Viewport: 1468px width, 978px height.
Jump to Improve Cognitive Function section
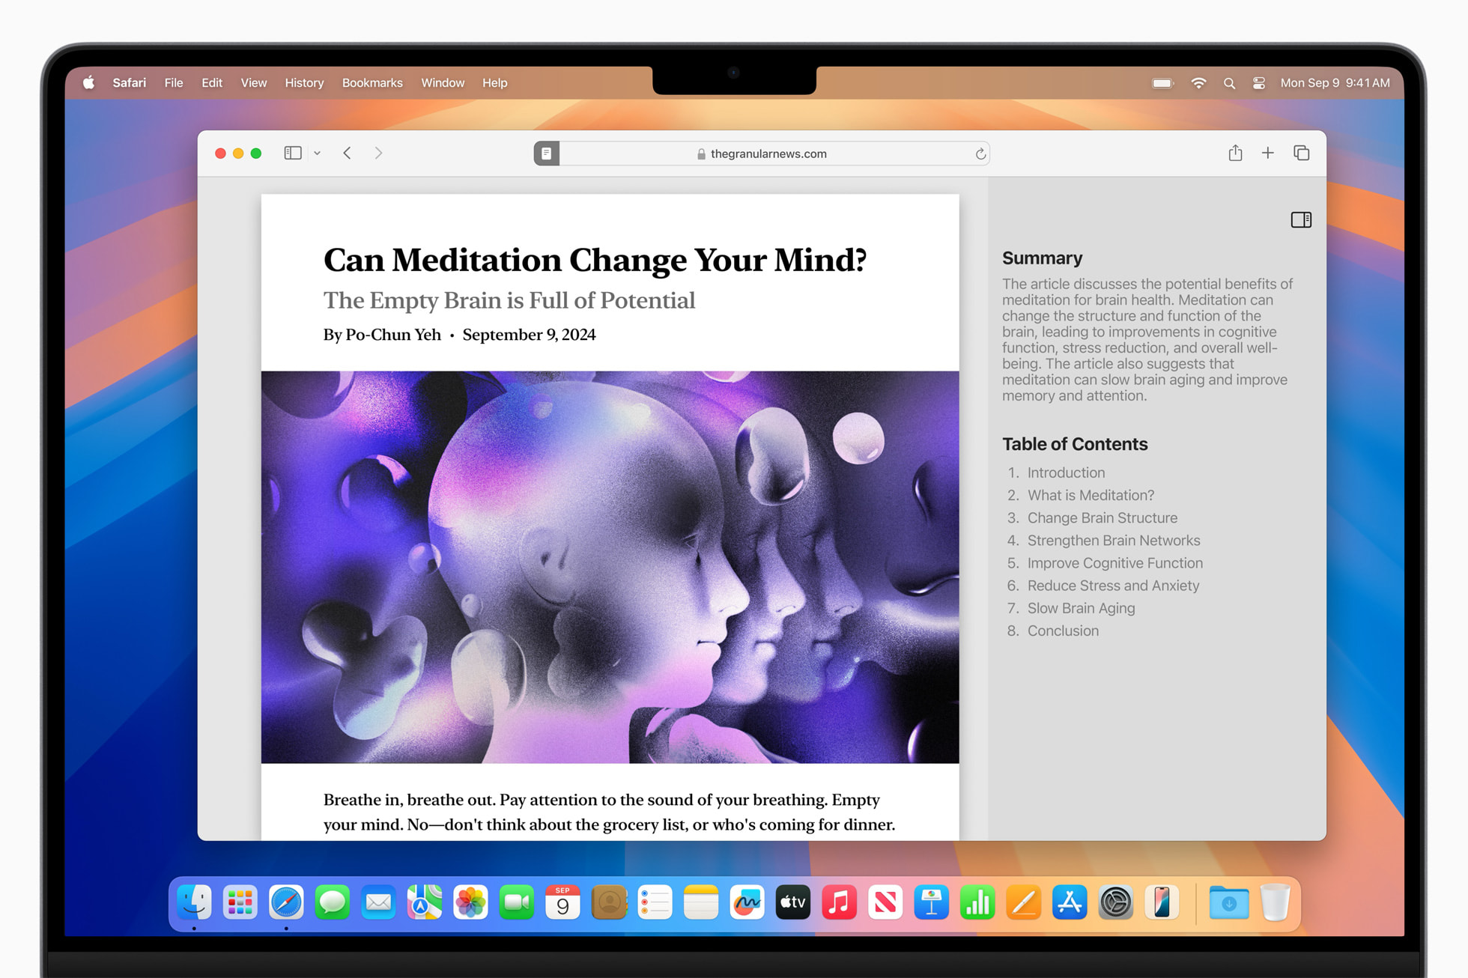pos(1114,562)
